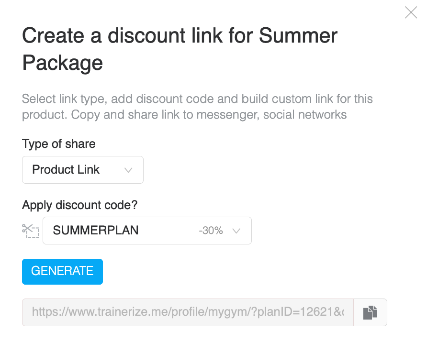Focus the trainerize.me generated link field

pyautogui.click(x=188, y=312)
